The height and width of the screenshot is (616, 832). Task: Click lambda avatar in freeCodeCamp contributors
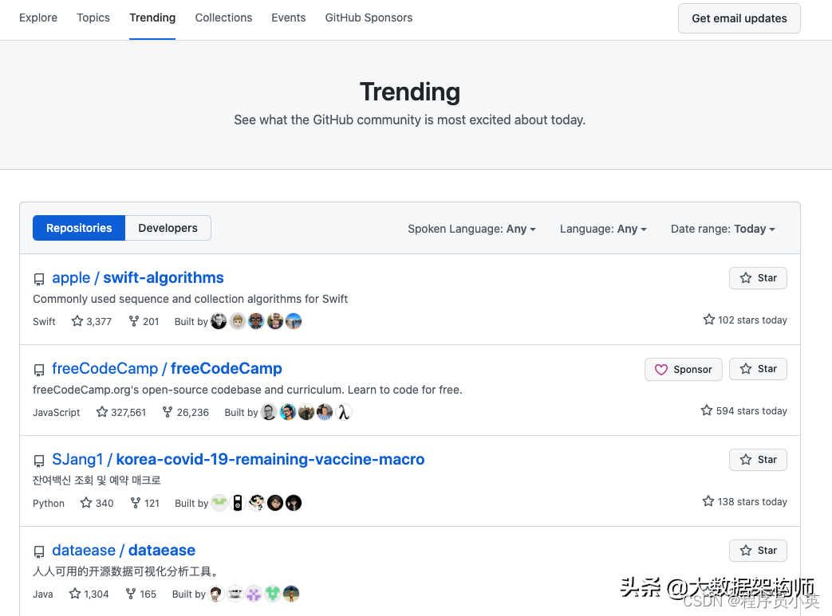point(344,412)
